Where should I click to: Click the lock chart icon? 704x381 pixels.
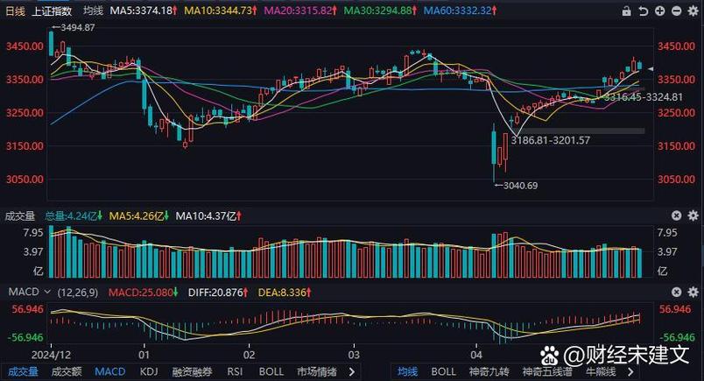pyautogui.click(x=624, y=11)
